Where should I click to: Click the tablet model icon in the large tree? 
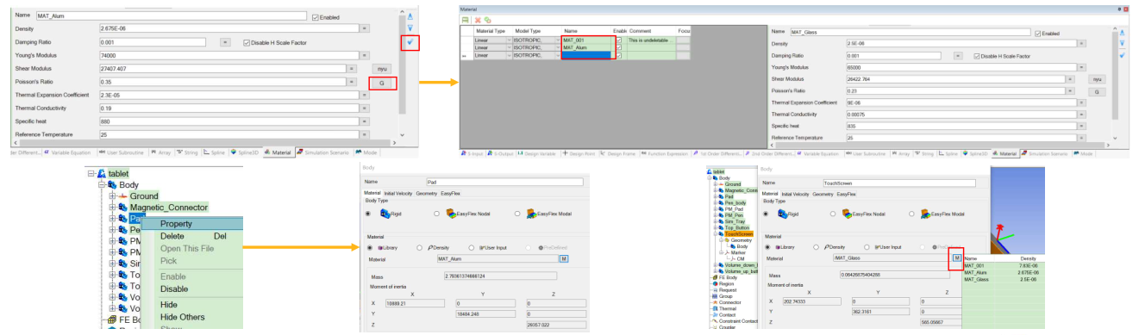pyautogui.click(x=102, y=173)
